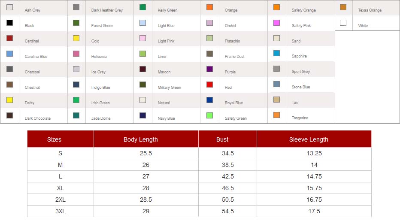The width and height of the screenshot is (400, 221).
Task: Select the XL size row label
Action: click(61, 188)
